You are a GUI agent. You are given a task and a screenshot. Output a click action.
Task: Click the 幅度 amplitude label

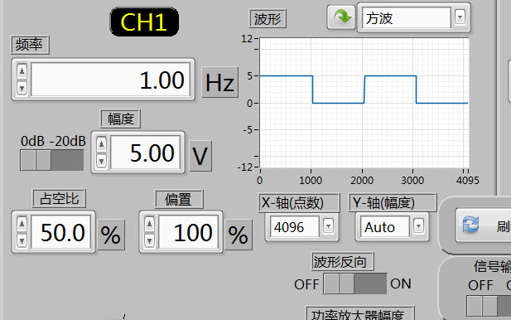[x=120, y=119]
